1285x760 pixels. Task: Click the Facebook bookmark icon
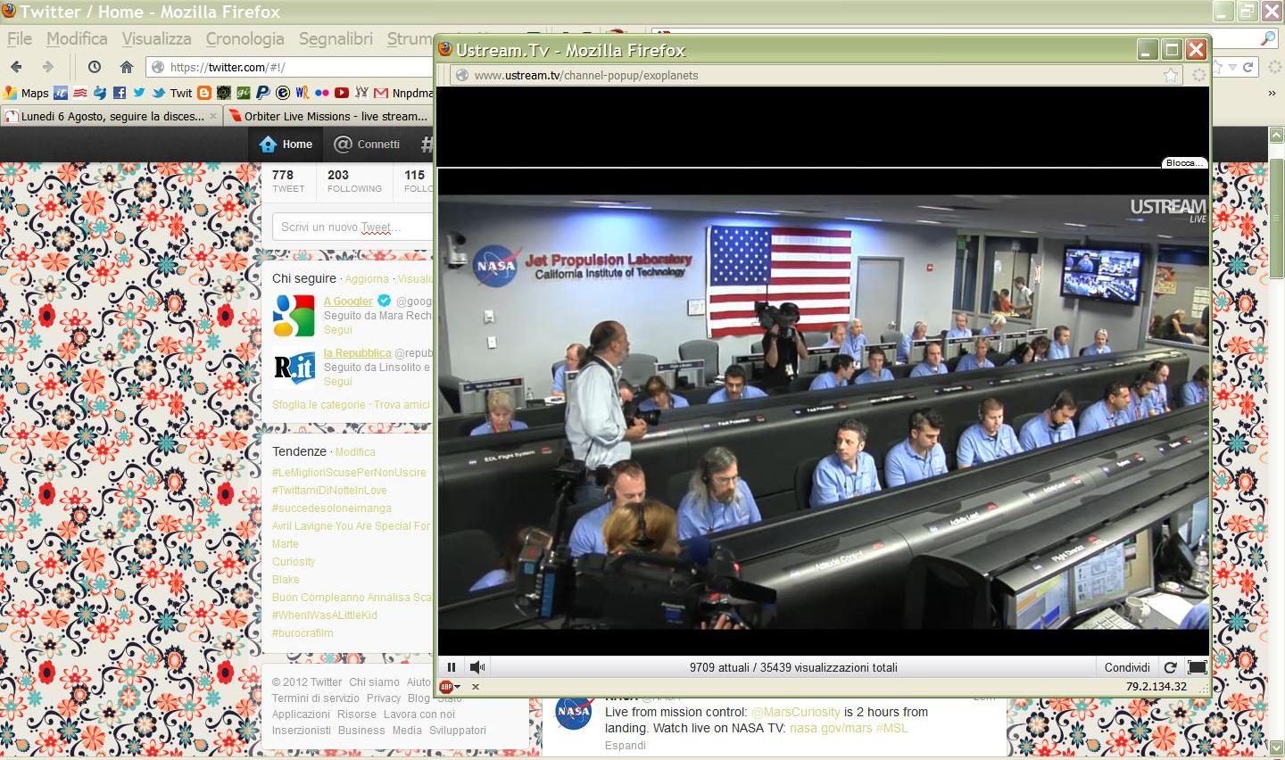(x=119, y=93)
